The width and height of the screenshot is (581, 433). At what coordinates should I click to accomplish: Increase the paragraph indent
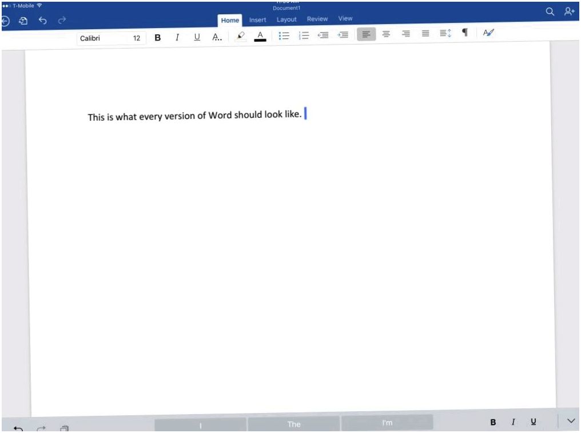tap(343, 34)
